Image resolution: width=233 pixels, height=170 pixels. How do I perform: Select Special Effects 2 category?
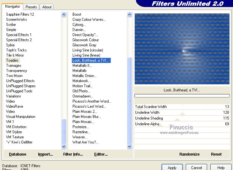[x=19, y=40]
